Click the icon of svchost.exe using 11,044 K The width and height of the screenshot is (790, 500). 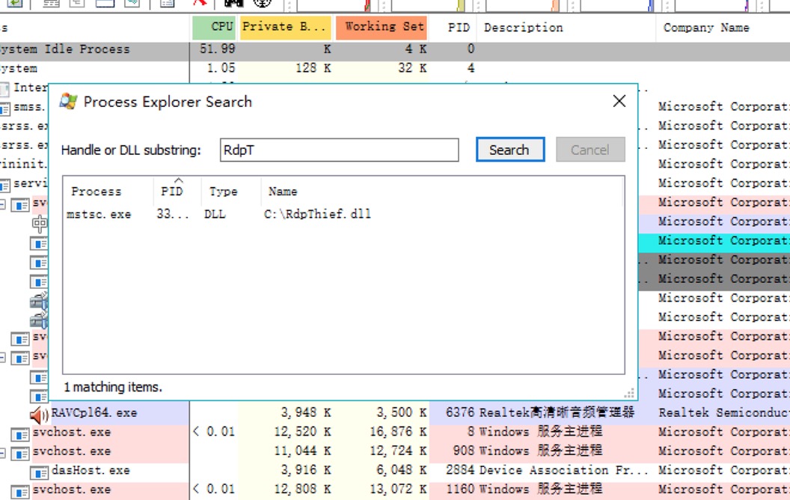click(20, 454)
